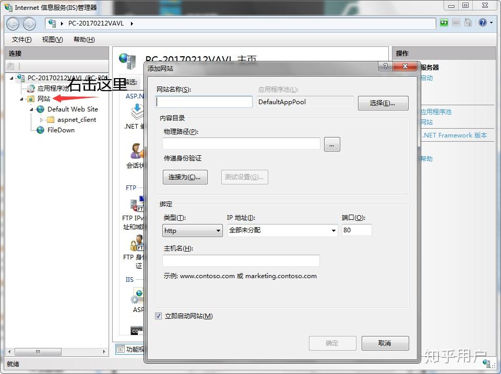
Task: Click the green refresh page icon
Action: pyautogui.click(x=444, y=22)
